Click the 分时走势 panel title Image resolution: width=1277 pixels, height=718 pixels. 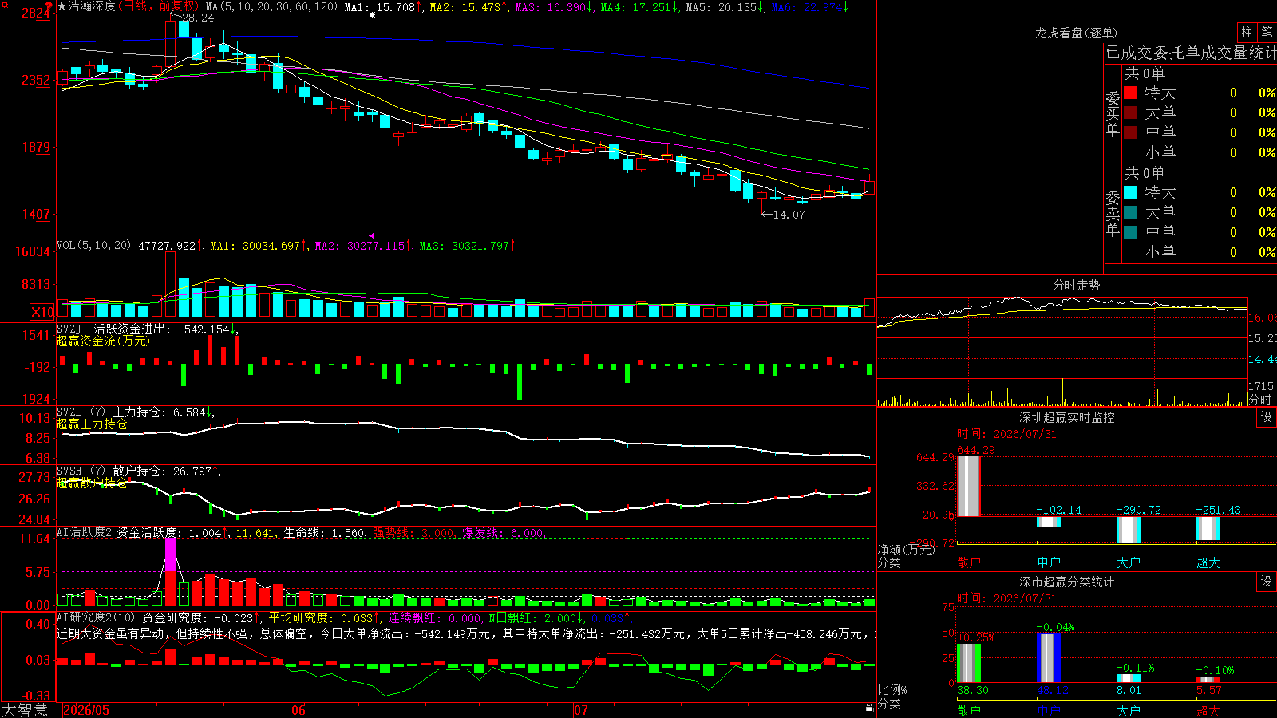click(x=1077, y=285)
